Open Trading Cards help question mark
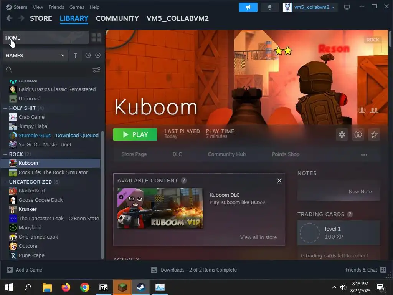This screenshot has height=295, width=393. (x=350, y=214)
